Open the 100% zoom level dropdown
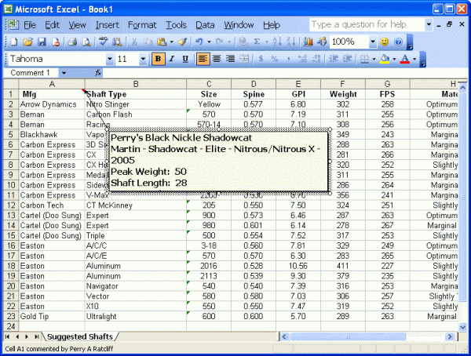This screenshot has height=356, width=471. (x=372, y=42)
